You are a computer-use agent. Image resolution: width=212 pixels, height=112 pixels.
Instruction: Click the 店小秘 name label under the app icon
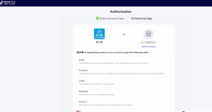pyautogui.click(x=99, y=42)
